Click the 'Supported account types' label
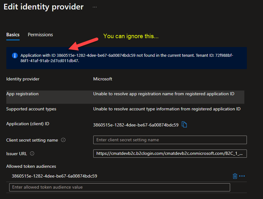Image resolution: width=263 pixels, height=199 pixels. point(31,109)
